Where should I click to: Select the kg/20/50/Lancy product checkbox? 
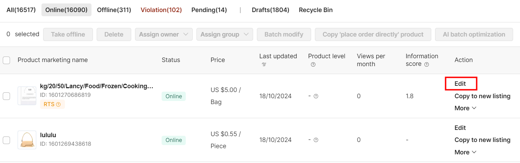click(x=6, y=96)
